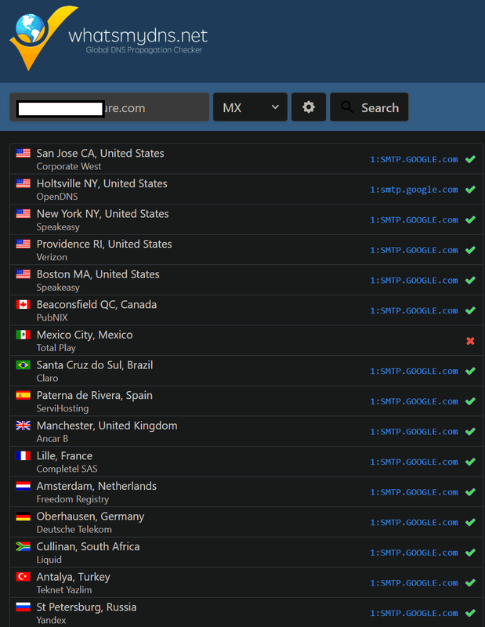Click the US flag for Holtsville NY

click(24, 183)
